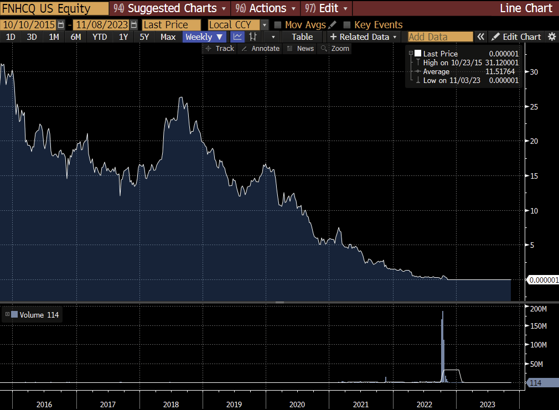Click the News list icon

pyautogui.click(x=290, y=49)
